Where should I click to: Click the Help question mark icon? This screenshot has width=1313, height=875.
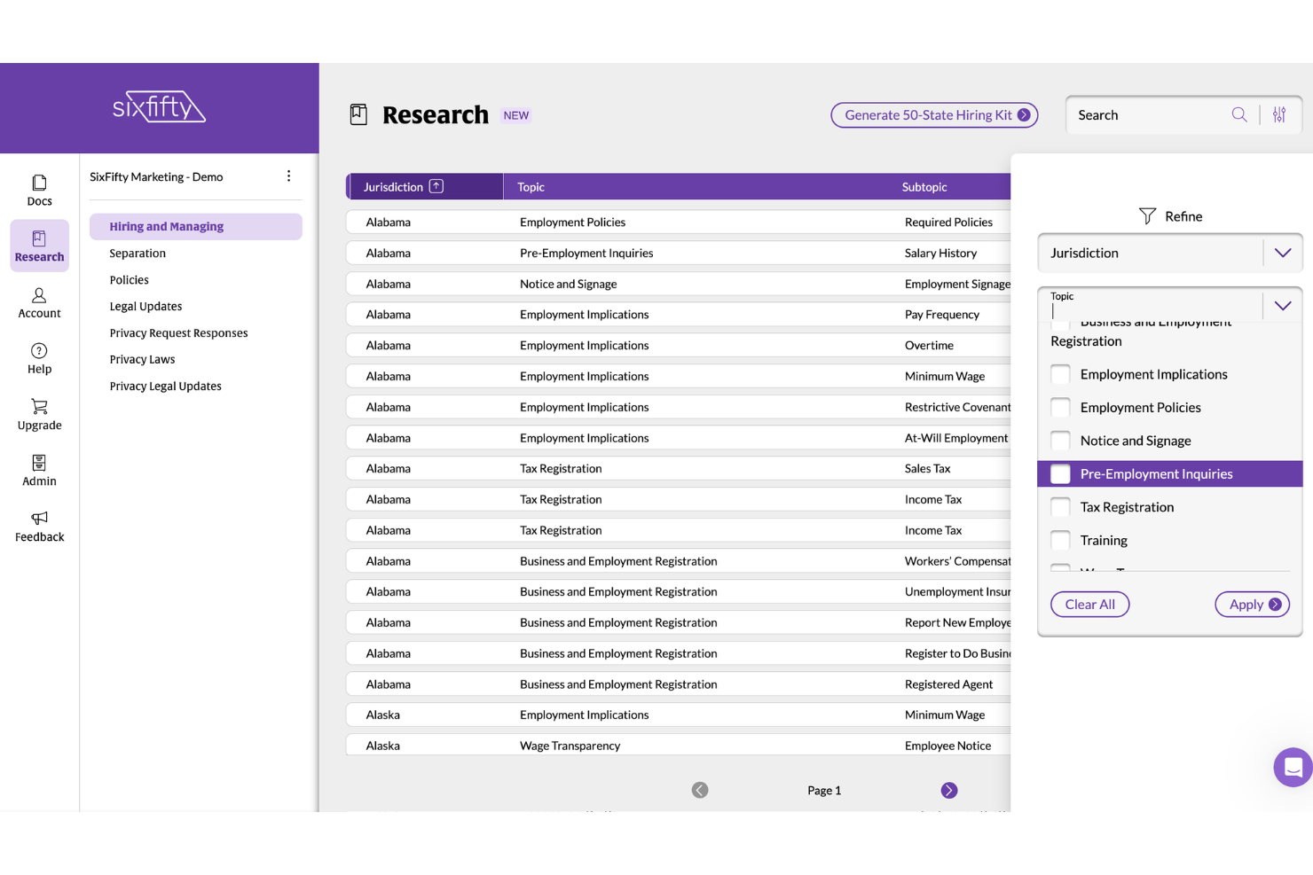[39, 351]
